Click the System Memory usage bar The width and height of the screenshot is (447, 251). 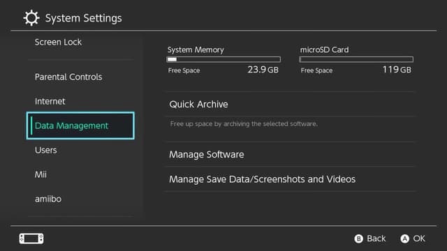click(223, 59)
